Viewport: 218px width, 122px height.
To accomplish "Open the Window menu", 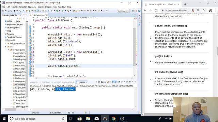I will 62,7.
